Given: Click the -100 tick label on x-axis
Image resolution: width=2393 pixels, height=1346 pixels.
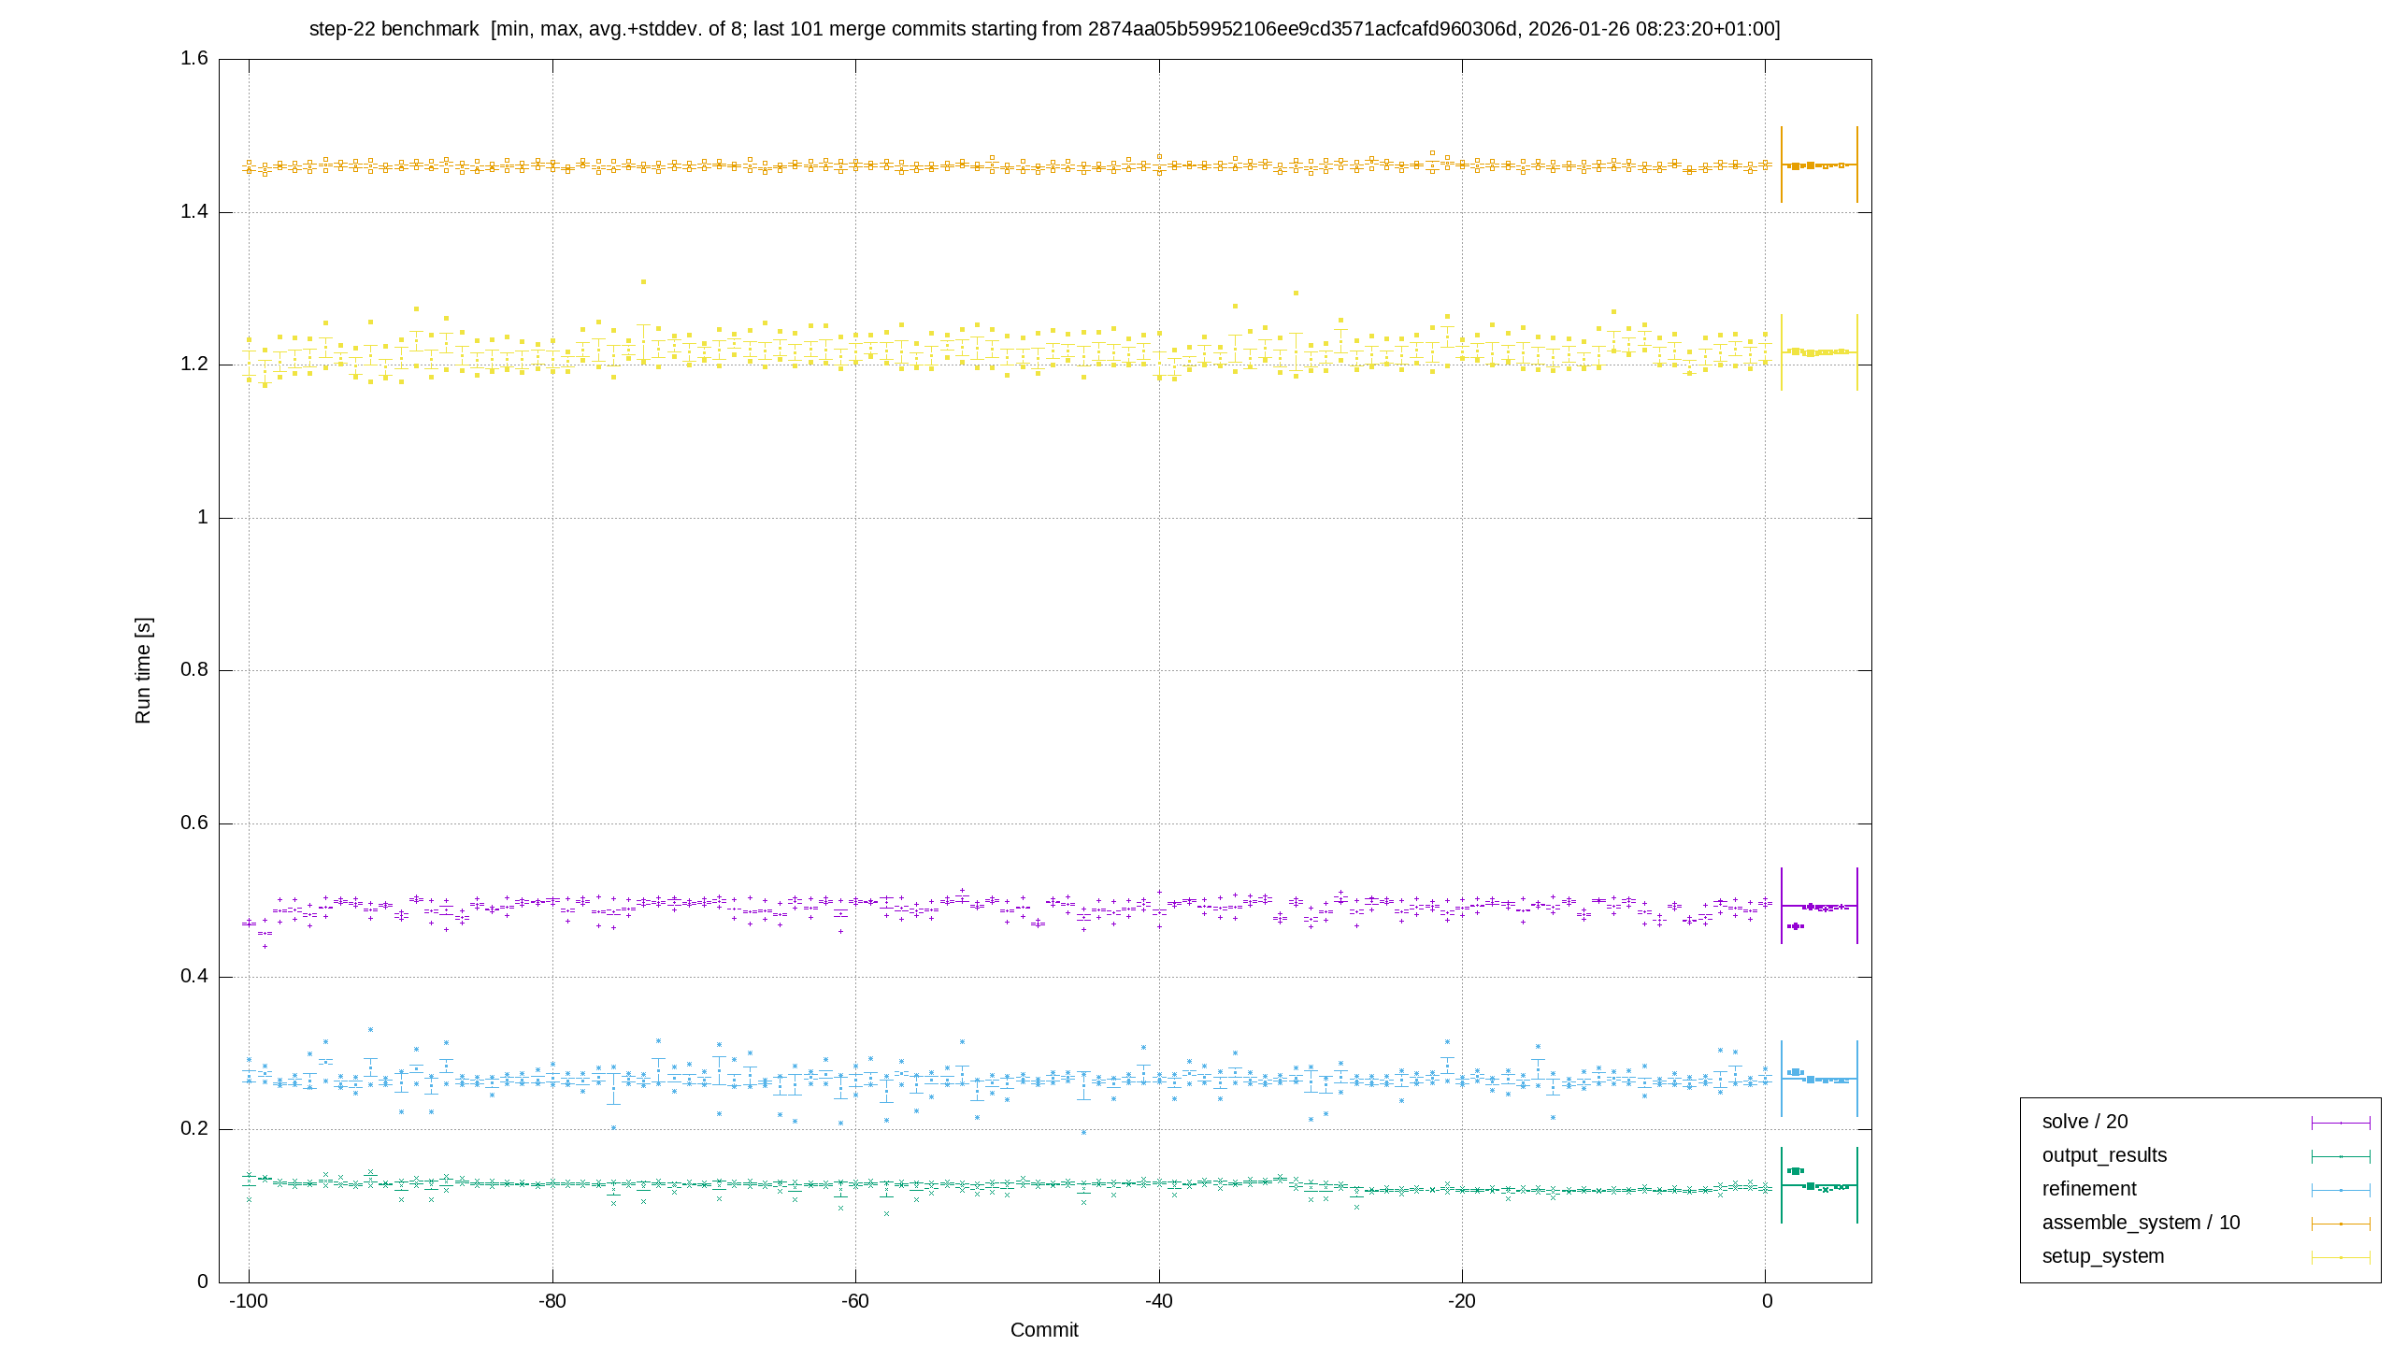Looking at the screenshot, I should [x=249, y=1301].
